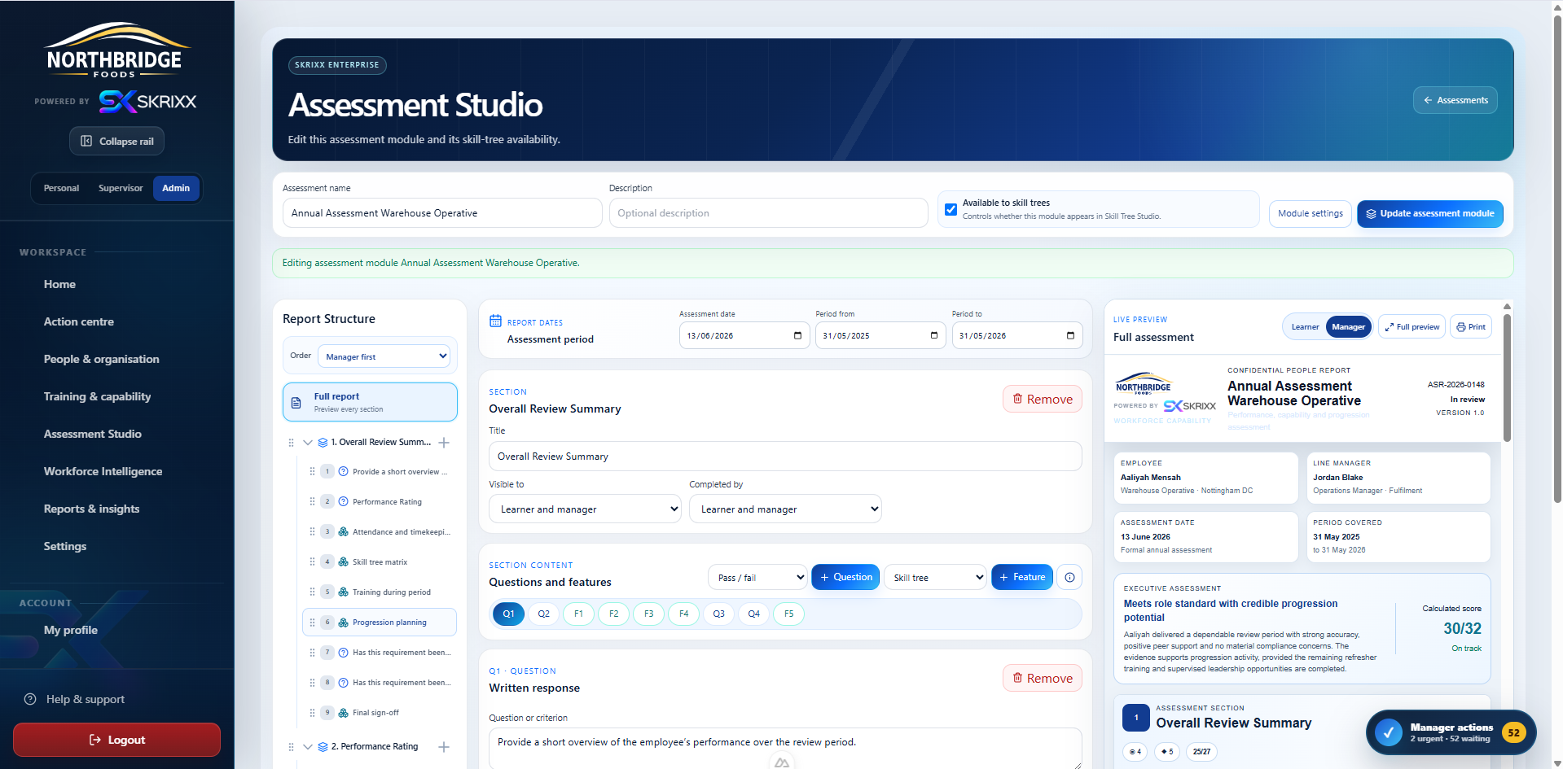Viewport: 1563px width, 769px height.
Task: Print the live preview
Action: tap(1471, 326)
